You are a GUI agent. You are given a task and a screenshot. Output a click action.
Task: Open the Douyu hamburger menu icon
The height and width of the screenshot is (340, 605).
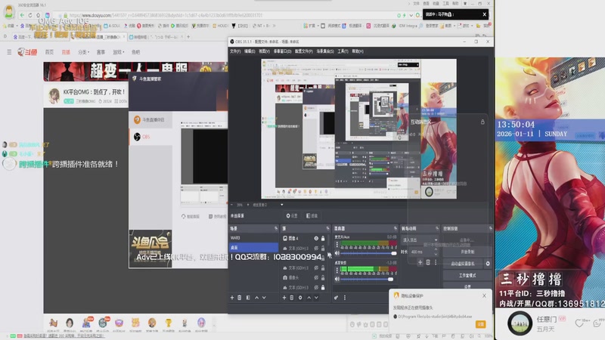[x=9, y=52]
